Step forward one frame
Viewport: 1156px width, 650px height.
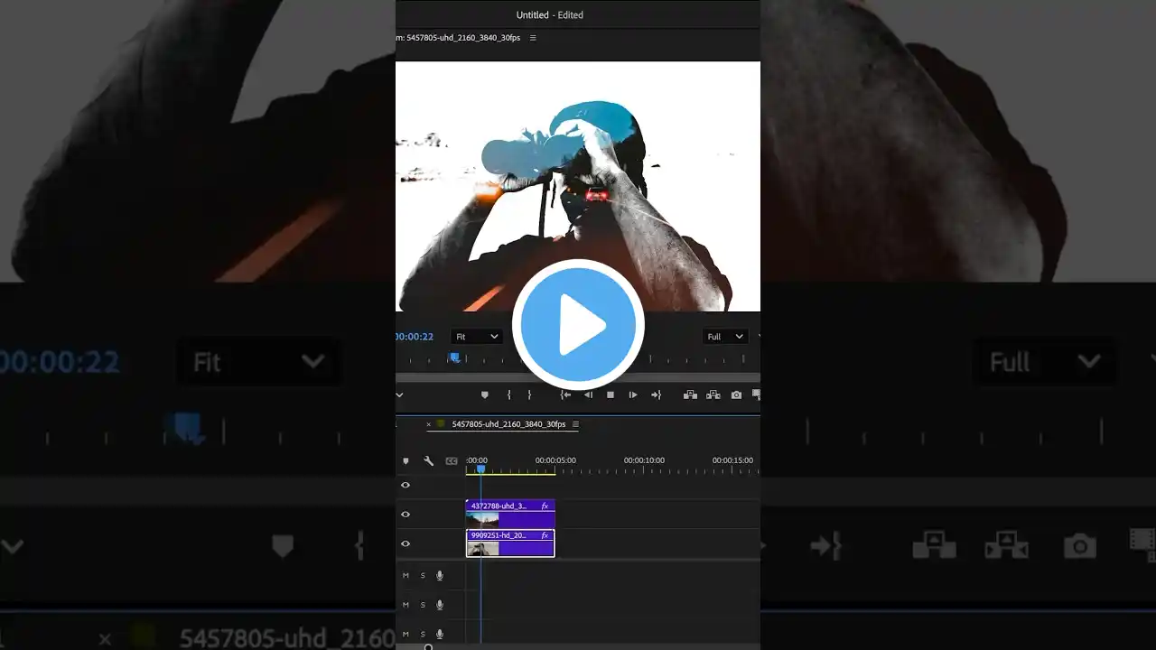(633, 395)
